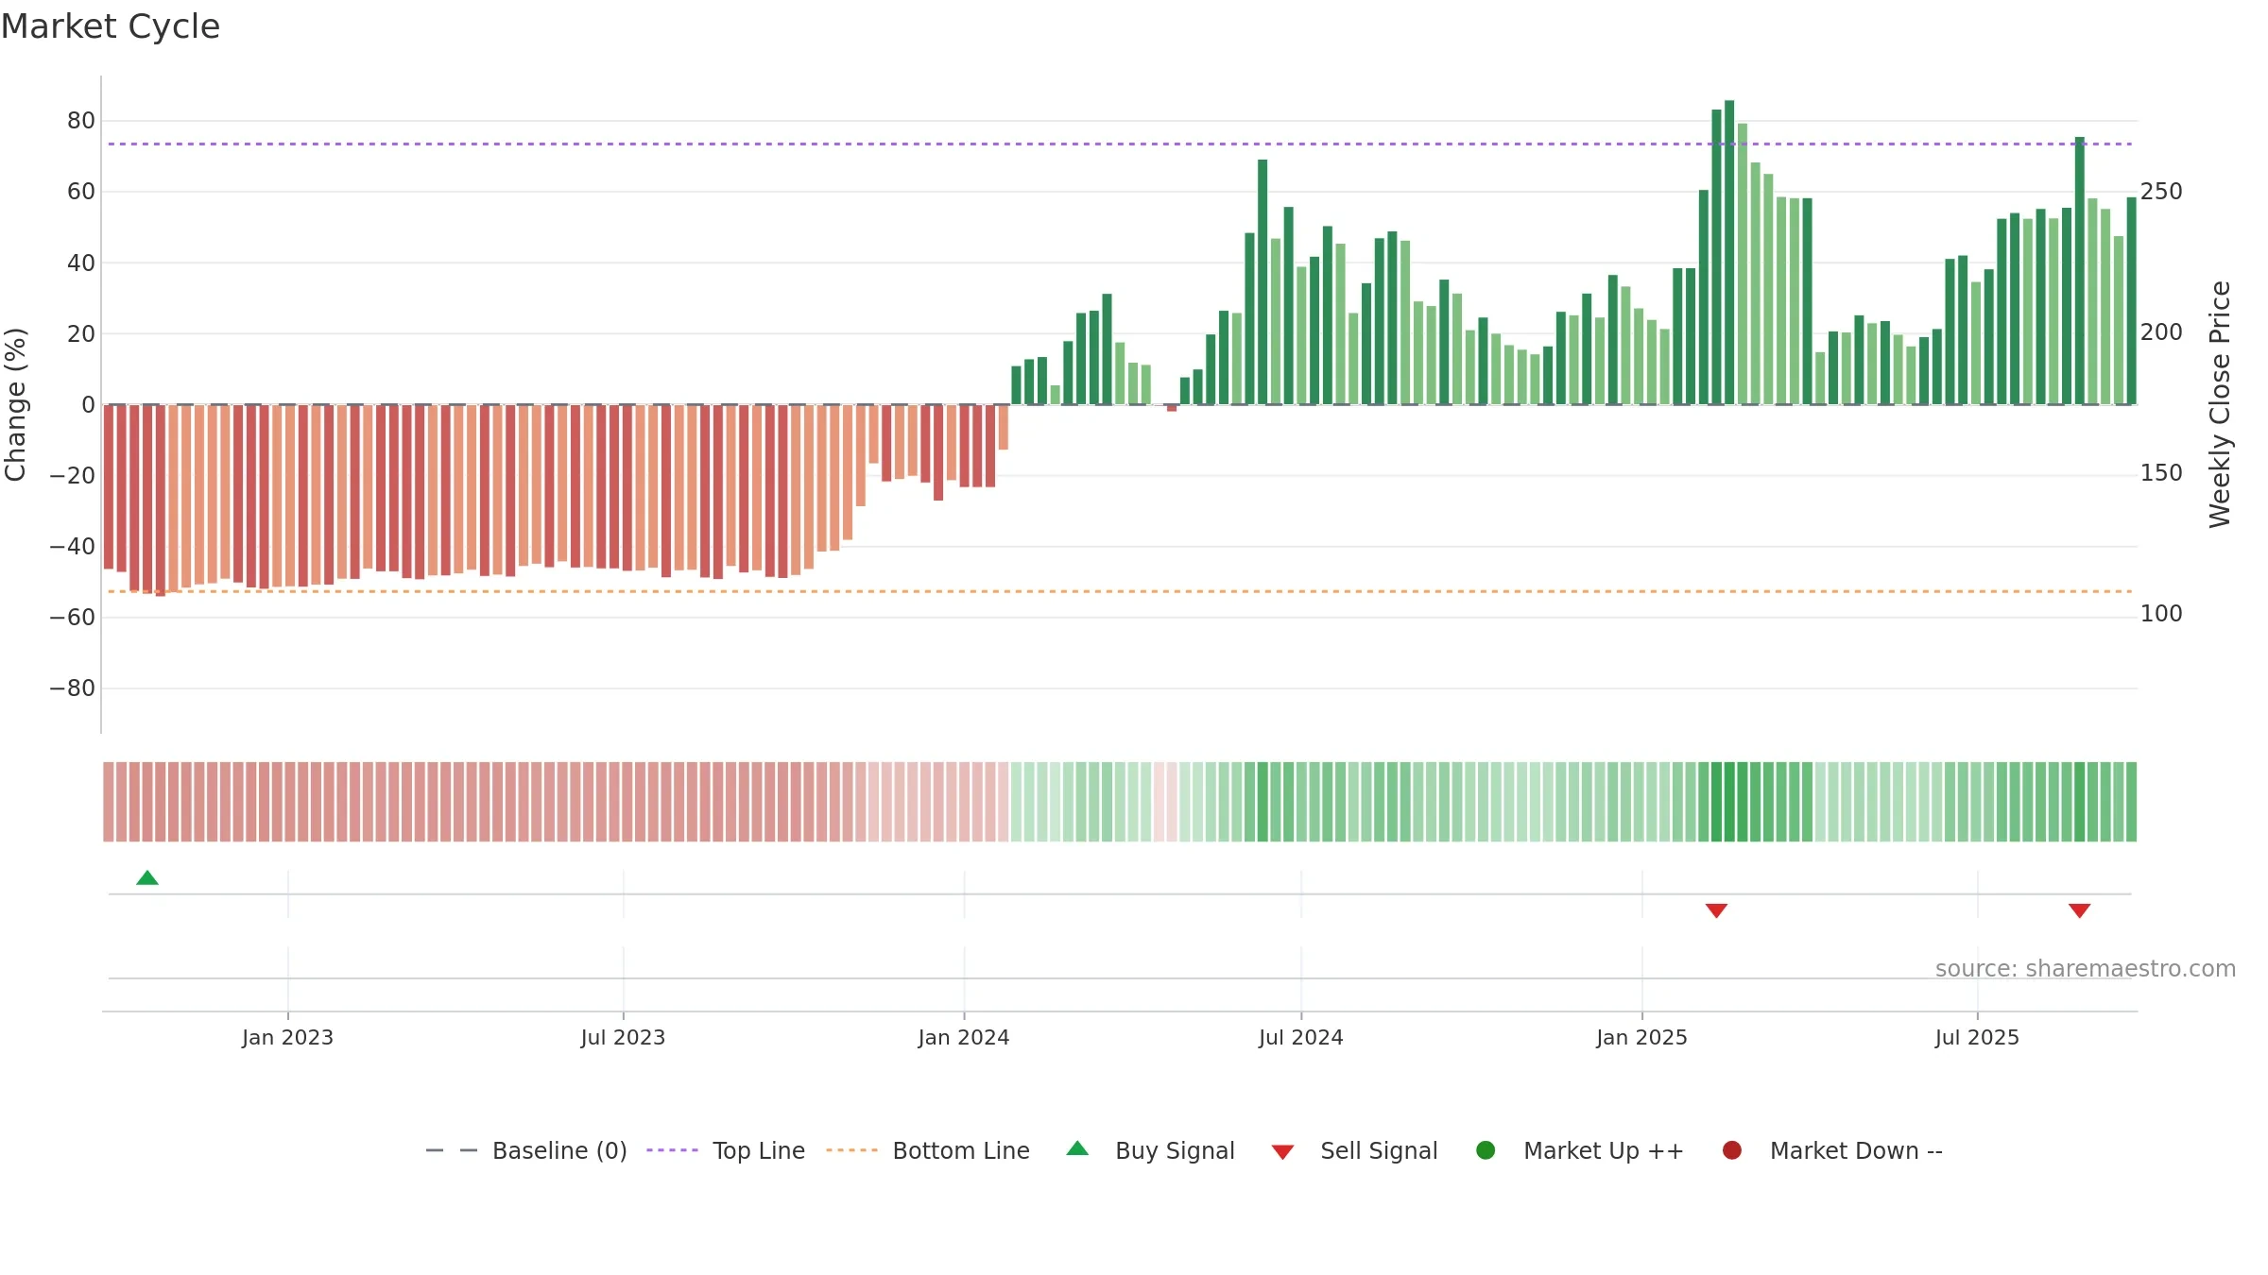Image resolution: width=2268 pixels, height=1275 pixels.
Task: Toggle the Baseline (0) legend entry
Action: click(526, 1150)
